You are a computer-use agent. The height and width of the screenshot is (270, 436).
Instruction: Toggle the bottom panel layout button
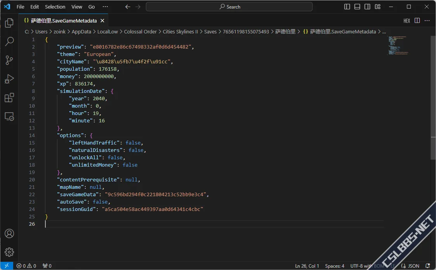357,7
